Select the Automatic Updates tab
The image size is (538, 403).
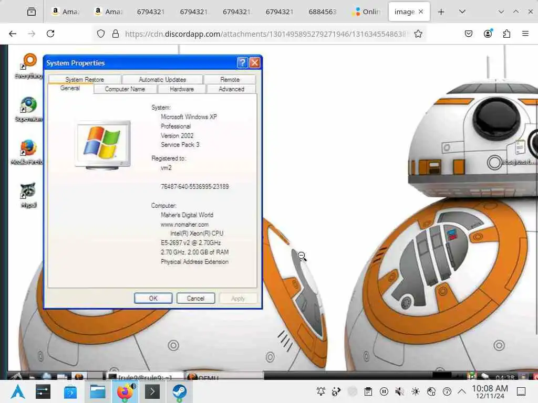point(162,79)
